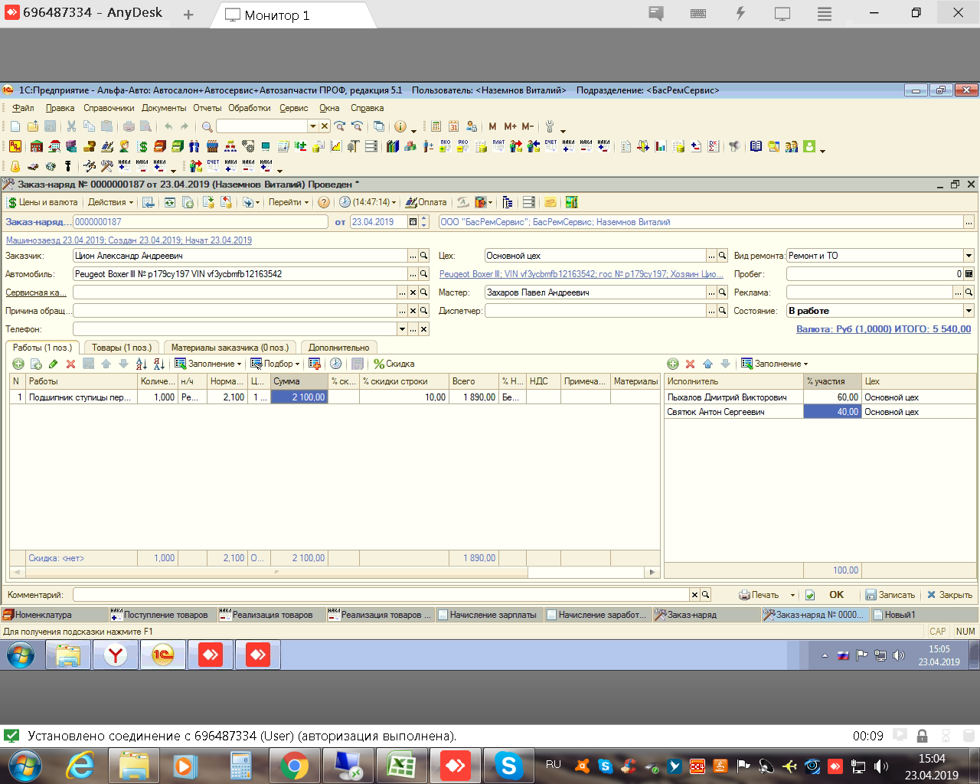Sort works ascending with A-Z icon
This screenshot has height=784, width=980.
(x=141, y=364)
